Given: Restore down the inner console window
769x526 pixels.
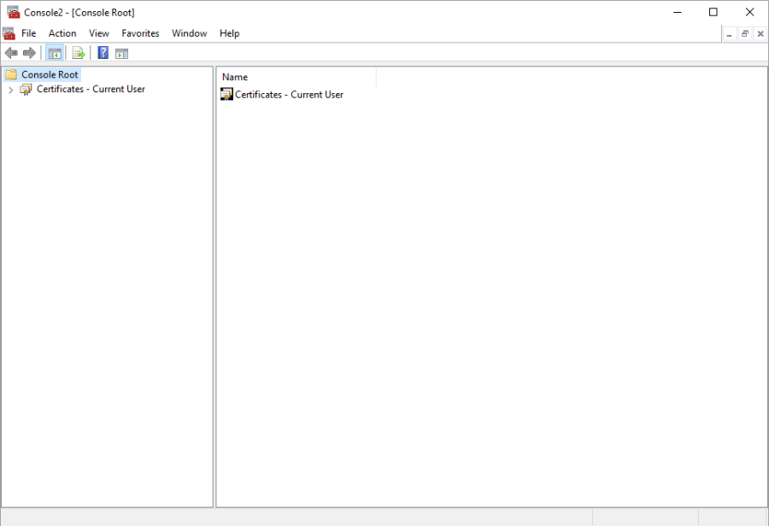Looking at the screenshot, I should click(744, 33).
